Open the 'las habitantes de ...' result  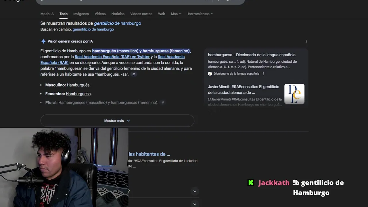[x=149, y=154]
